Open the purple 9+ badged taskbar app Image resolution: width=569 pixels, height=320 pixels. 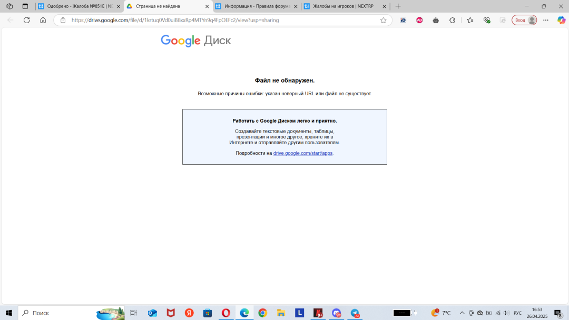pyautogui.click(x=336, y=313)
